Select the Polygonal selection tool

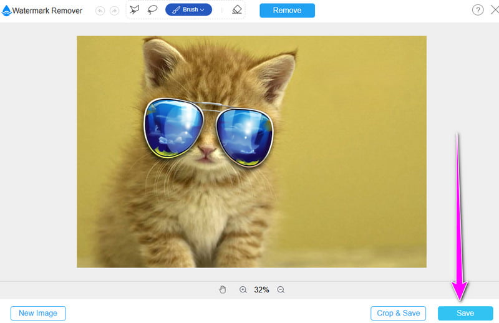coord(134,10)
